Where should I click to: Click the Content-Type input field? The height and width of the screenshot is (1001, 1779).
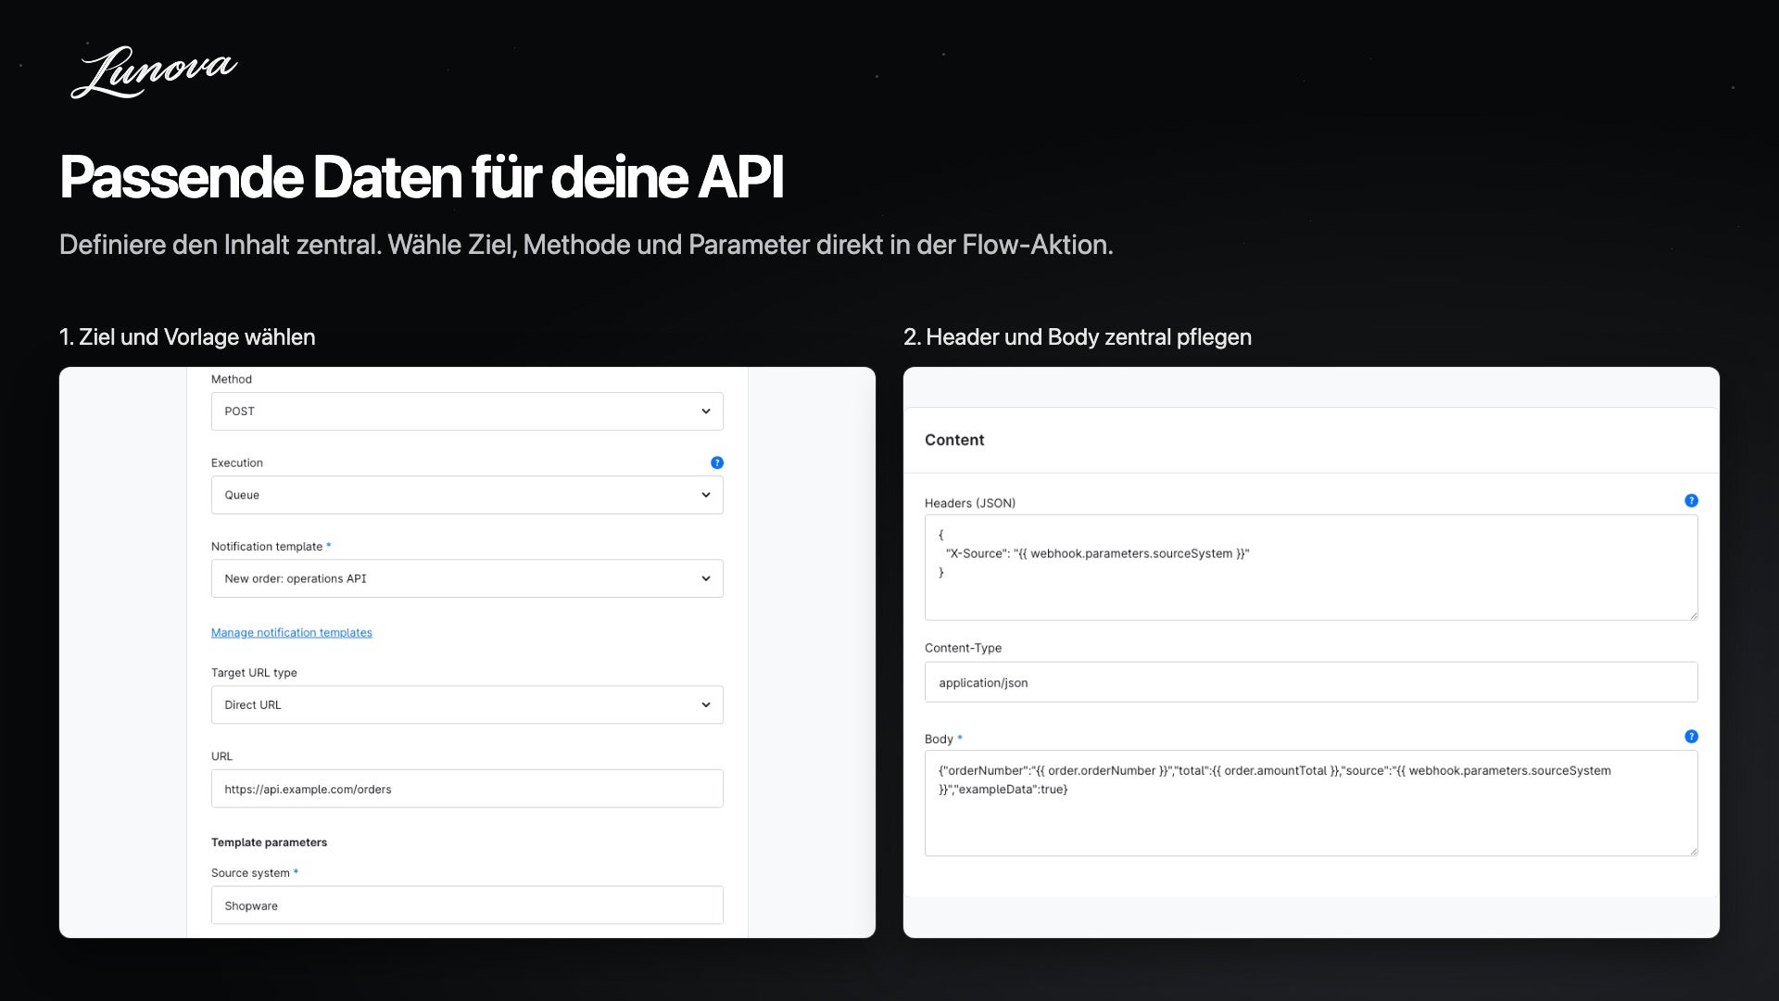click(1311, 682)
